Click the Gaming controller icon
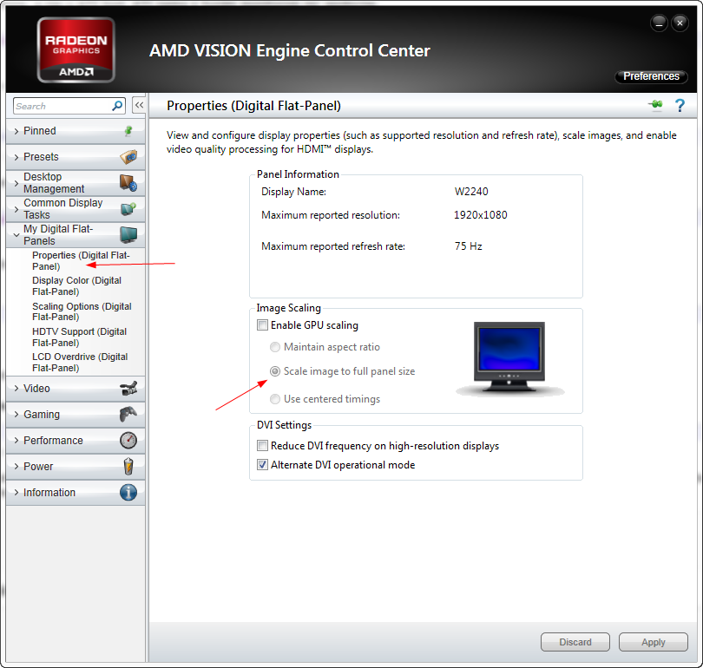The image size is (703, 668). pos(128,414)
